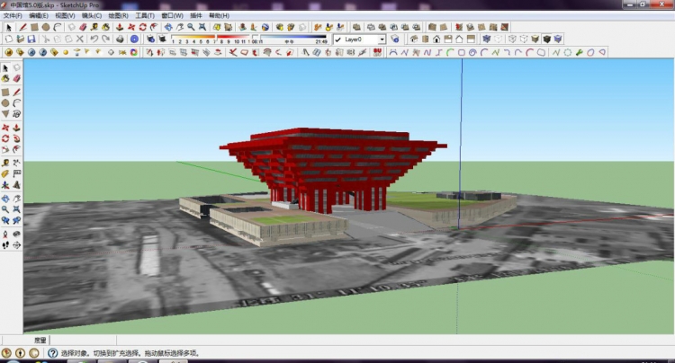Click the blue vertical axis line
The image size is (675, 363).
pos(461,142)
